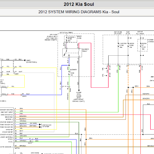154x154 pixels.
Task: Click the "HOT IN ON OR START" label
Action: tap(118, 33)
